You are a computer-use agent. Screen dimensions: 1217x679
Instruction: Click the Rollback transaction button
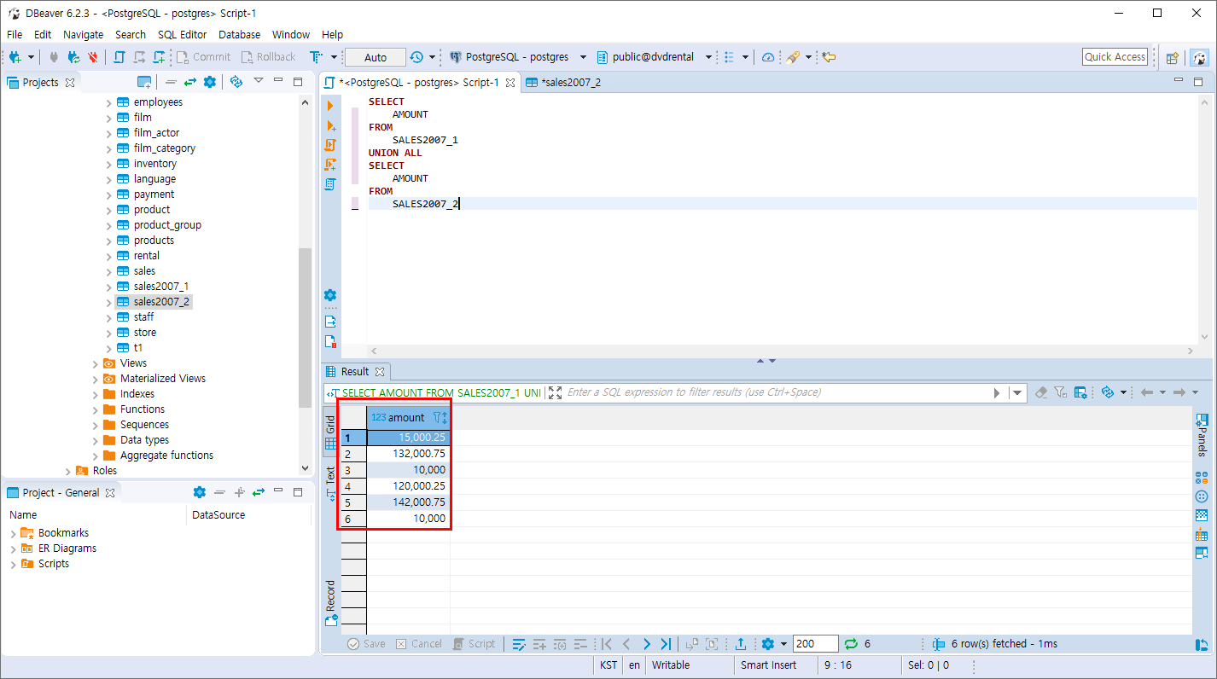coord(268,57)
